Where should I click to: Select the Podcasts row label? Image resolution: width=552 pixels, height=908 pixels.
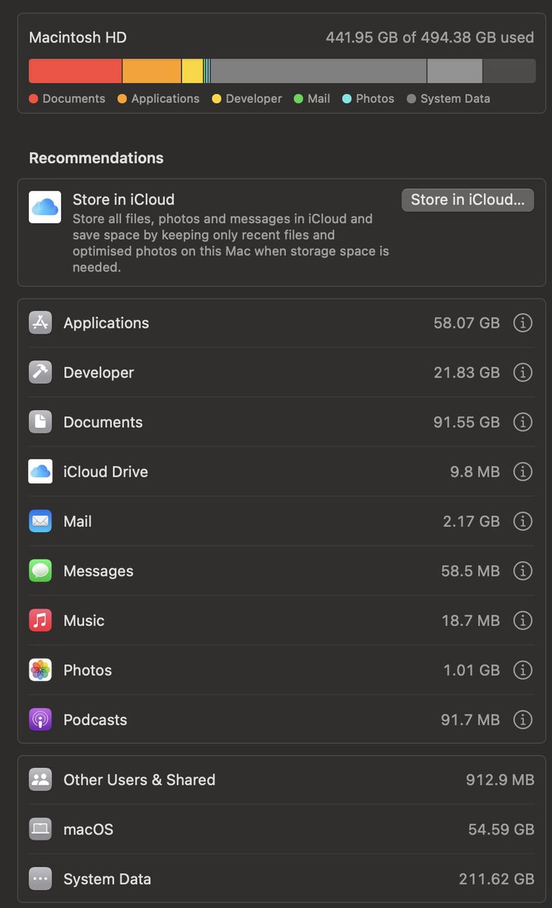[x=95, y=720]
